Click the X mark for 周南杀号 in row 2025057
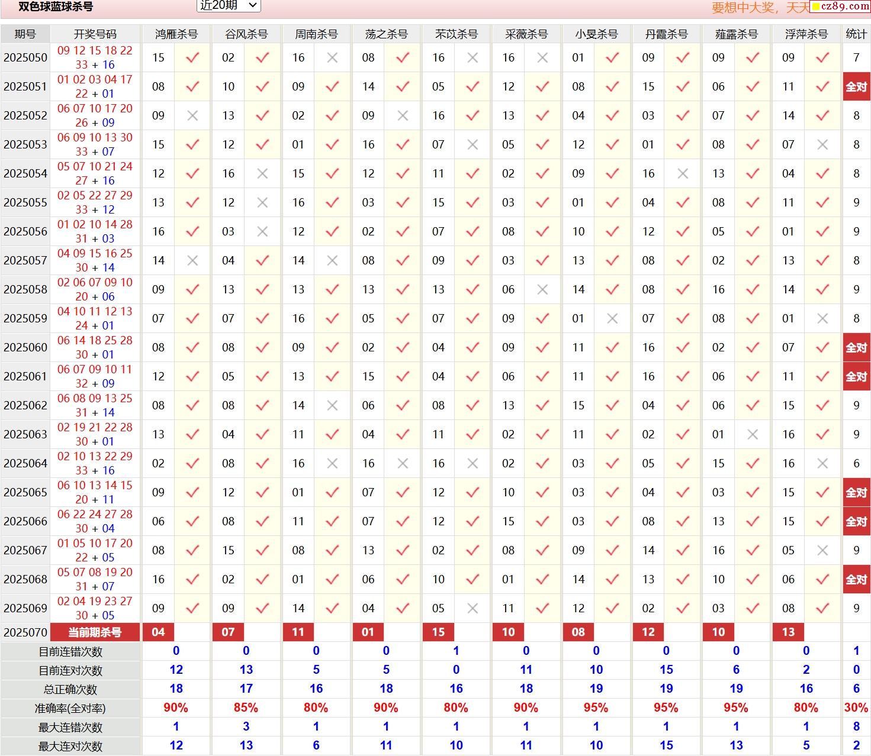871x756 pixels. pyautogui.click(x=332, y=260)
